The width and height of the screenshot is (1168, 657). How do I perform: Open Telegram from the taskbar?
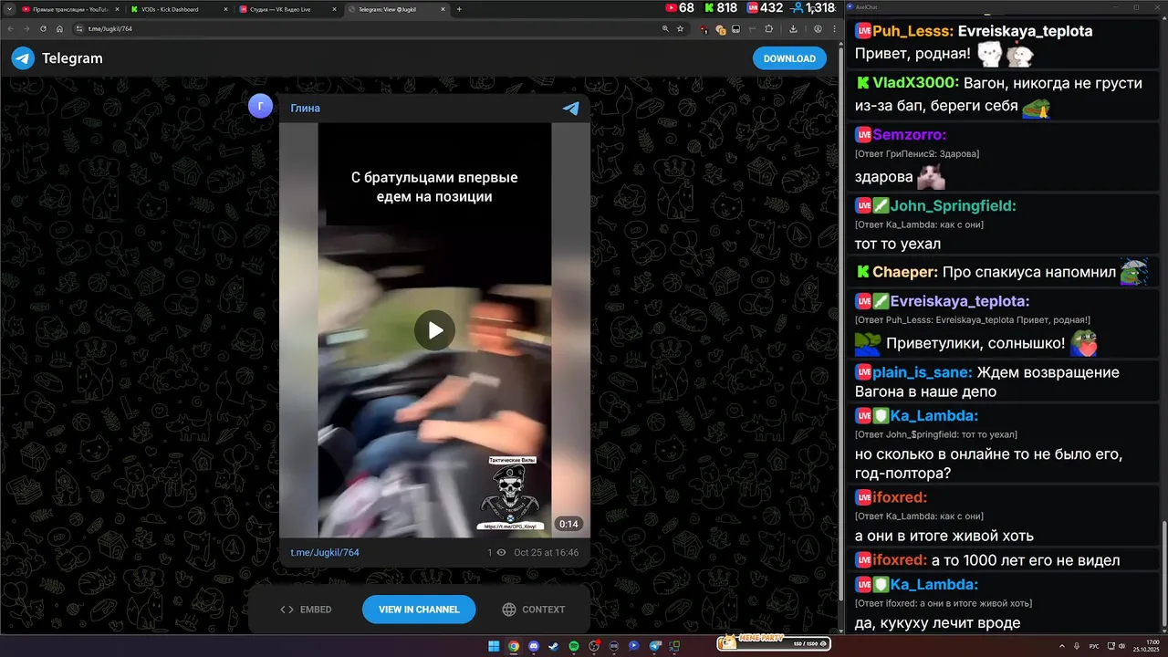point(655,646)
